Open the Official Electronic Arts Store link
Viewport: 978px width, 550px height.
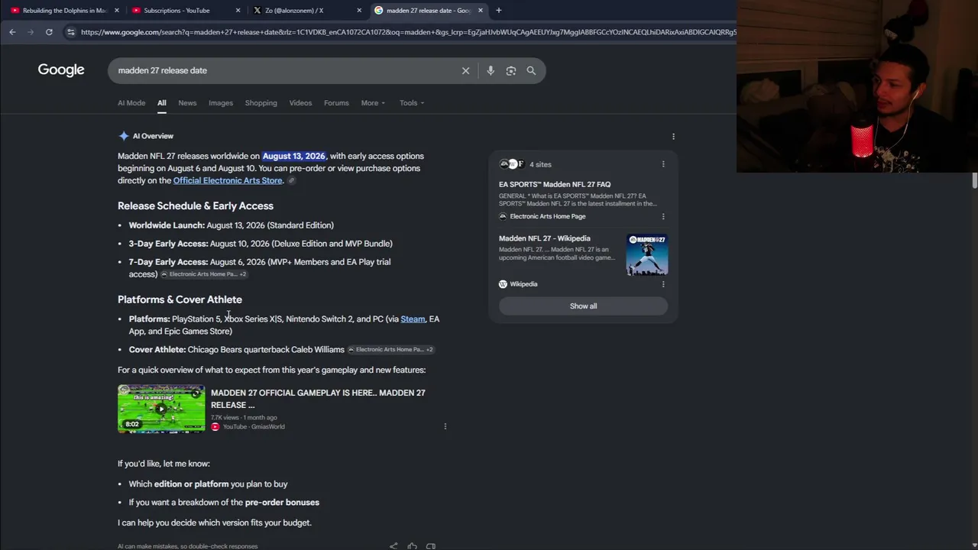pos(228,180)
